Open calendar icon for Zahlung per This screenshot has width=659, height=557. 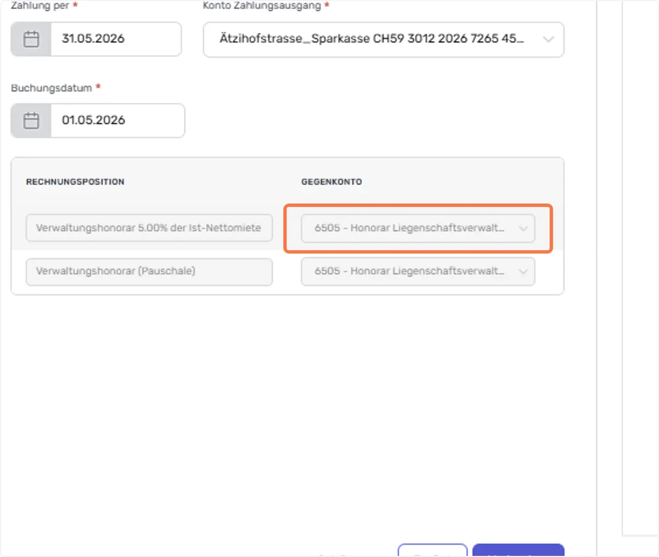click(31, 39)
